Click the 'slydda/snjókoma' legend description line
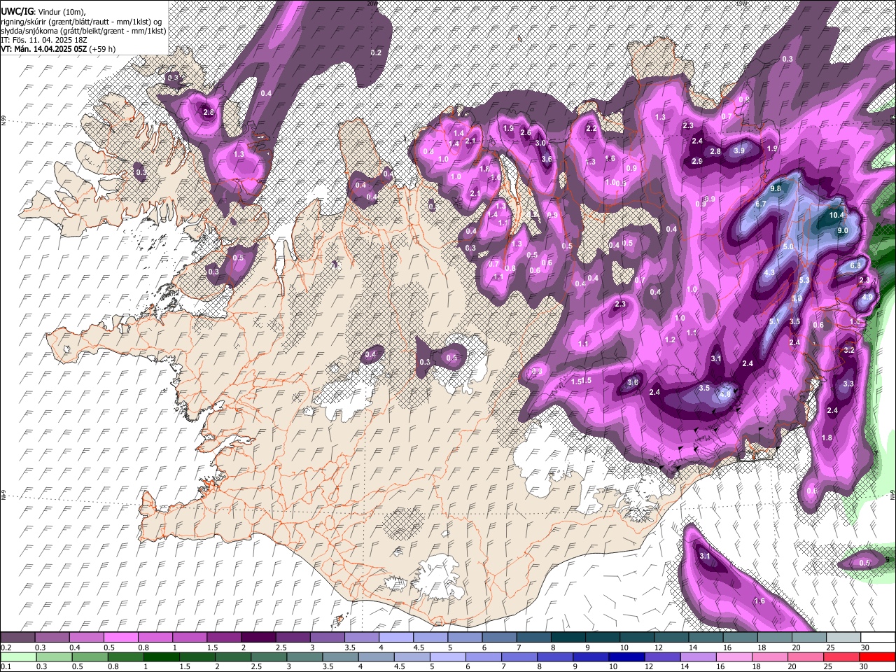Screen dimensions: 896x672 point(83,31)
